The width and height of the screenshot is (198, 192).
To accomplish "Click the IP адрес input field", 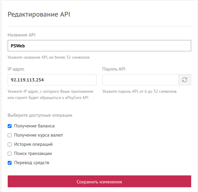I will (52, 80).
